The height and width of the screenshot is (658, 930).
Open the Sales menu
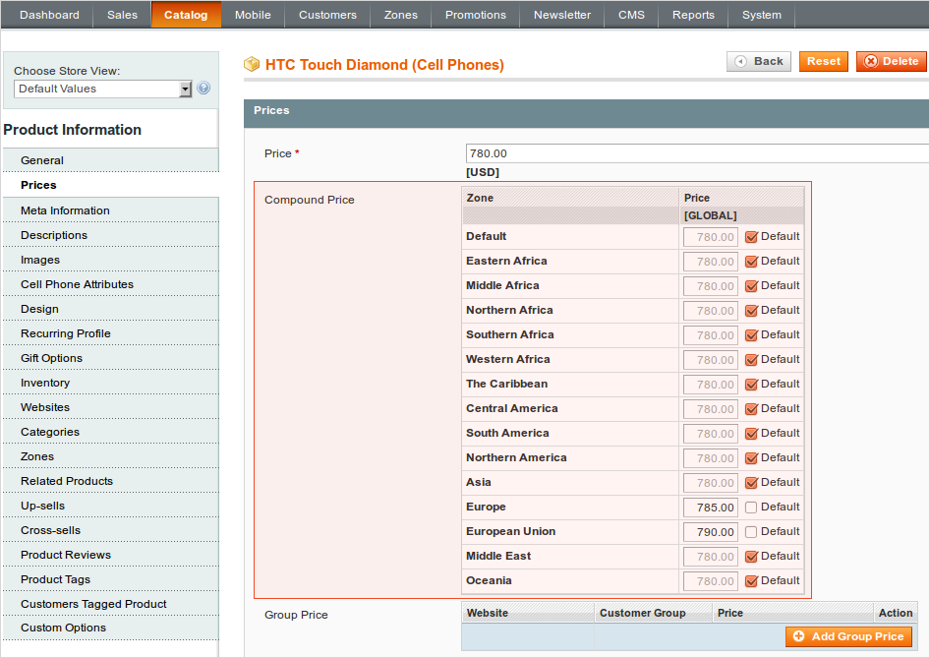[x=122, y=15]
